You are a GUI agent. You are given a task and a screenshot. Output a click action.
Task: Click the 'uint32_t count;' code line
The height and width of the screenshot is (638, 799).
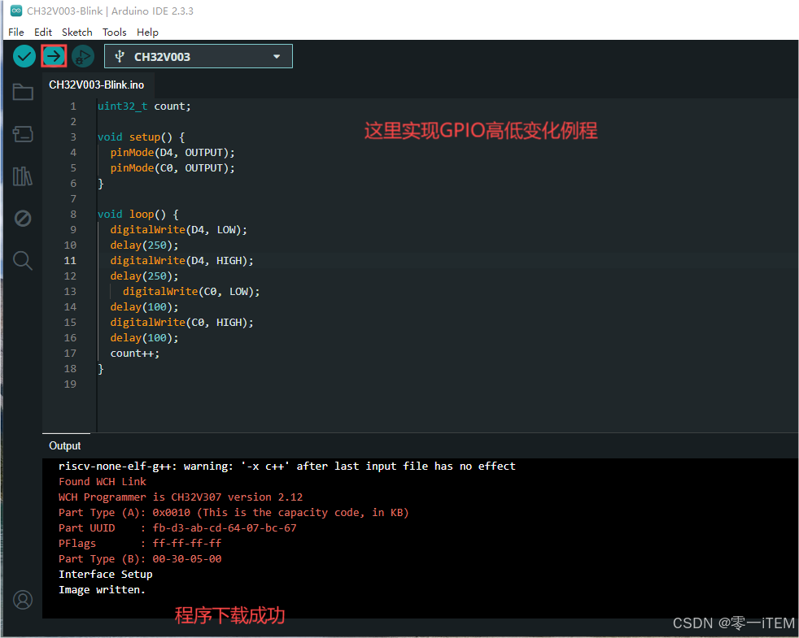click(144, 106)
